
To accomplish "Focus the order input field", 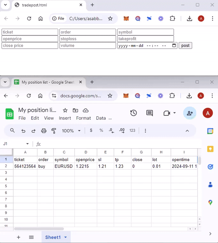I will pos(88,32).
